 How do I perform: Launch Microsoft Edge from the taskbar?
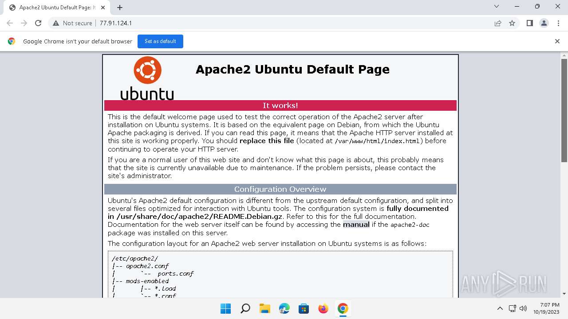[284, 308]
